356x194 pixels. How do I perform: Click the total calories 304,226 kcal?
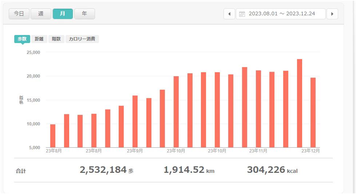pyautogui.click(x=272, y=170)
